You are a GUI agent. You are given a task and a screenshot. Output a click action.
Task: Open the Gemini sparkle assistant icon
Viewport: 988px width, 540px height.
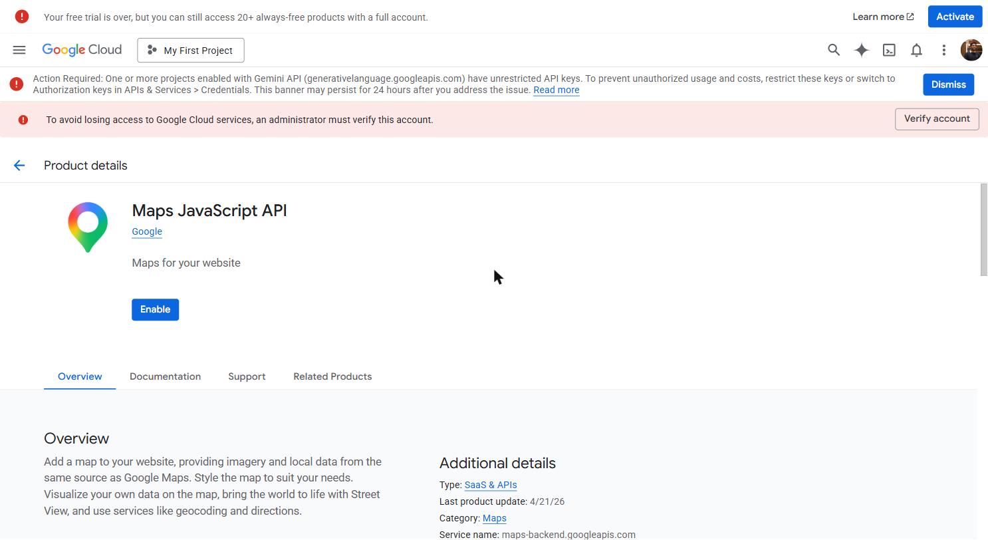[862, 50]
